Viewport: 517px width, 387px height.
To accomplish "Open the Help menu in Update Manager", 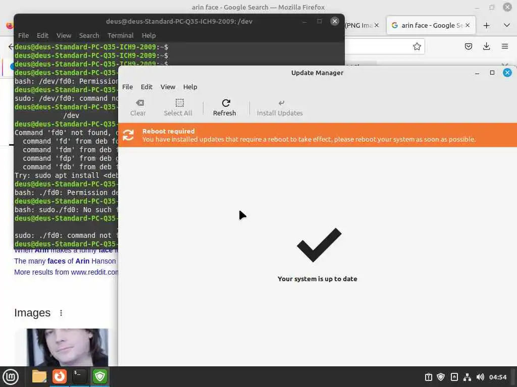I will (x=190, y=87).
